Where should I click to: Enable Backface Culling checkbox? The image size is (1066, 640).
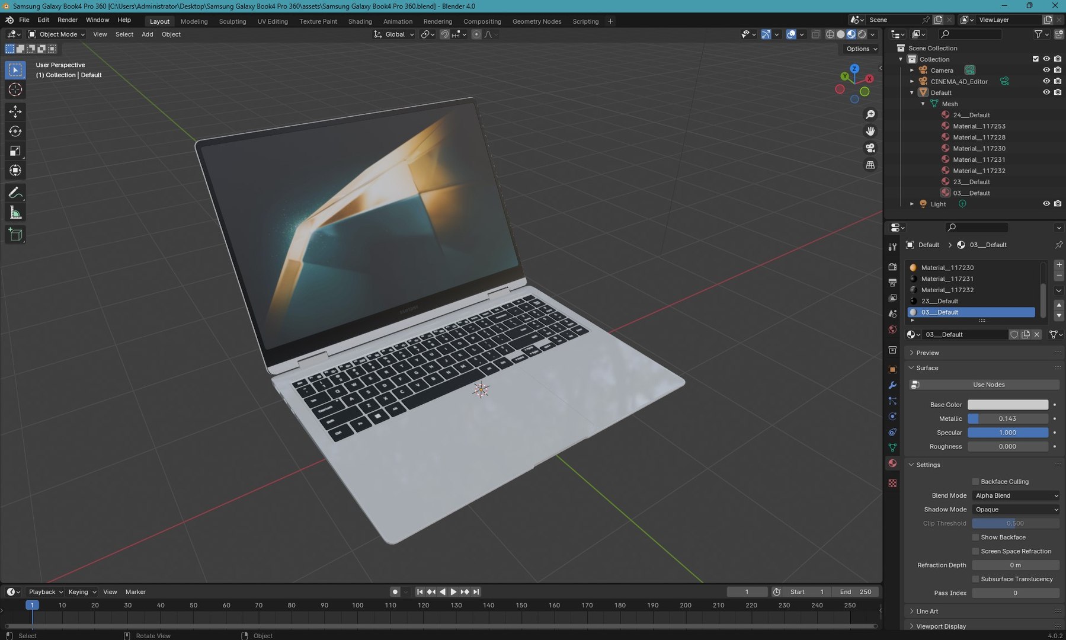[x=975, y=482]
